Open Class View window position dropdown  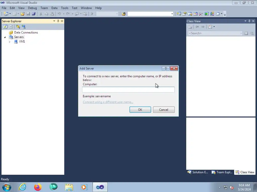click(245, 21)
